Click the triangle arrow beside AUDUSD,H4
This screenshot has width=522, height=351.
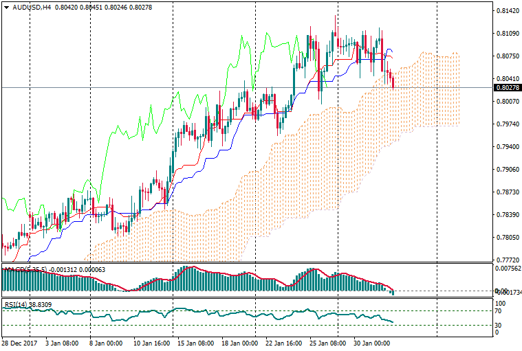[x=6, y=7]
